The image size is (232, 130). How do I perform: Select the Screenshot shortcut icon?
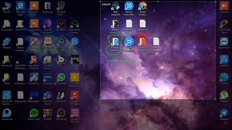point(34,25)
